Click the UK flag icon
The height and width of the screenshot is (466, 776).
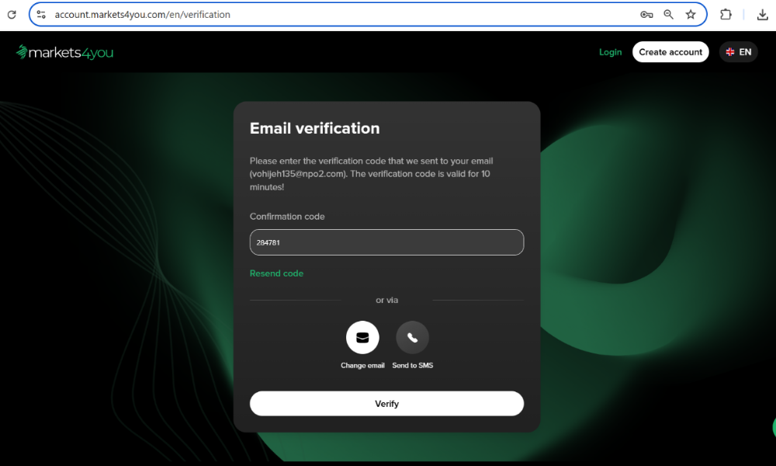point(730,52)
